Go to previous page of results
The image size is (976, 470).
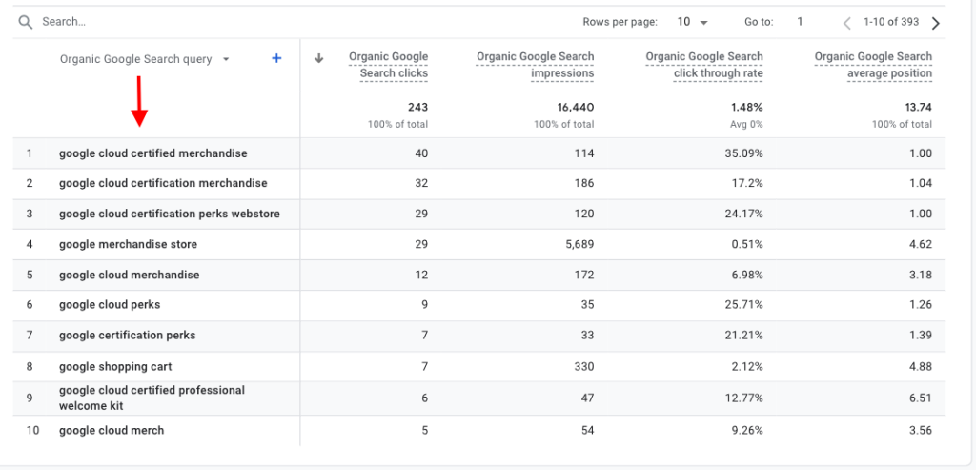[846, 23]
